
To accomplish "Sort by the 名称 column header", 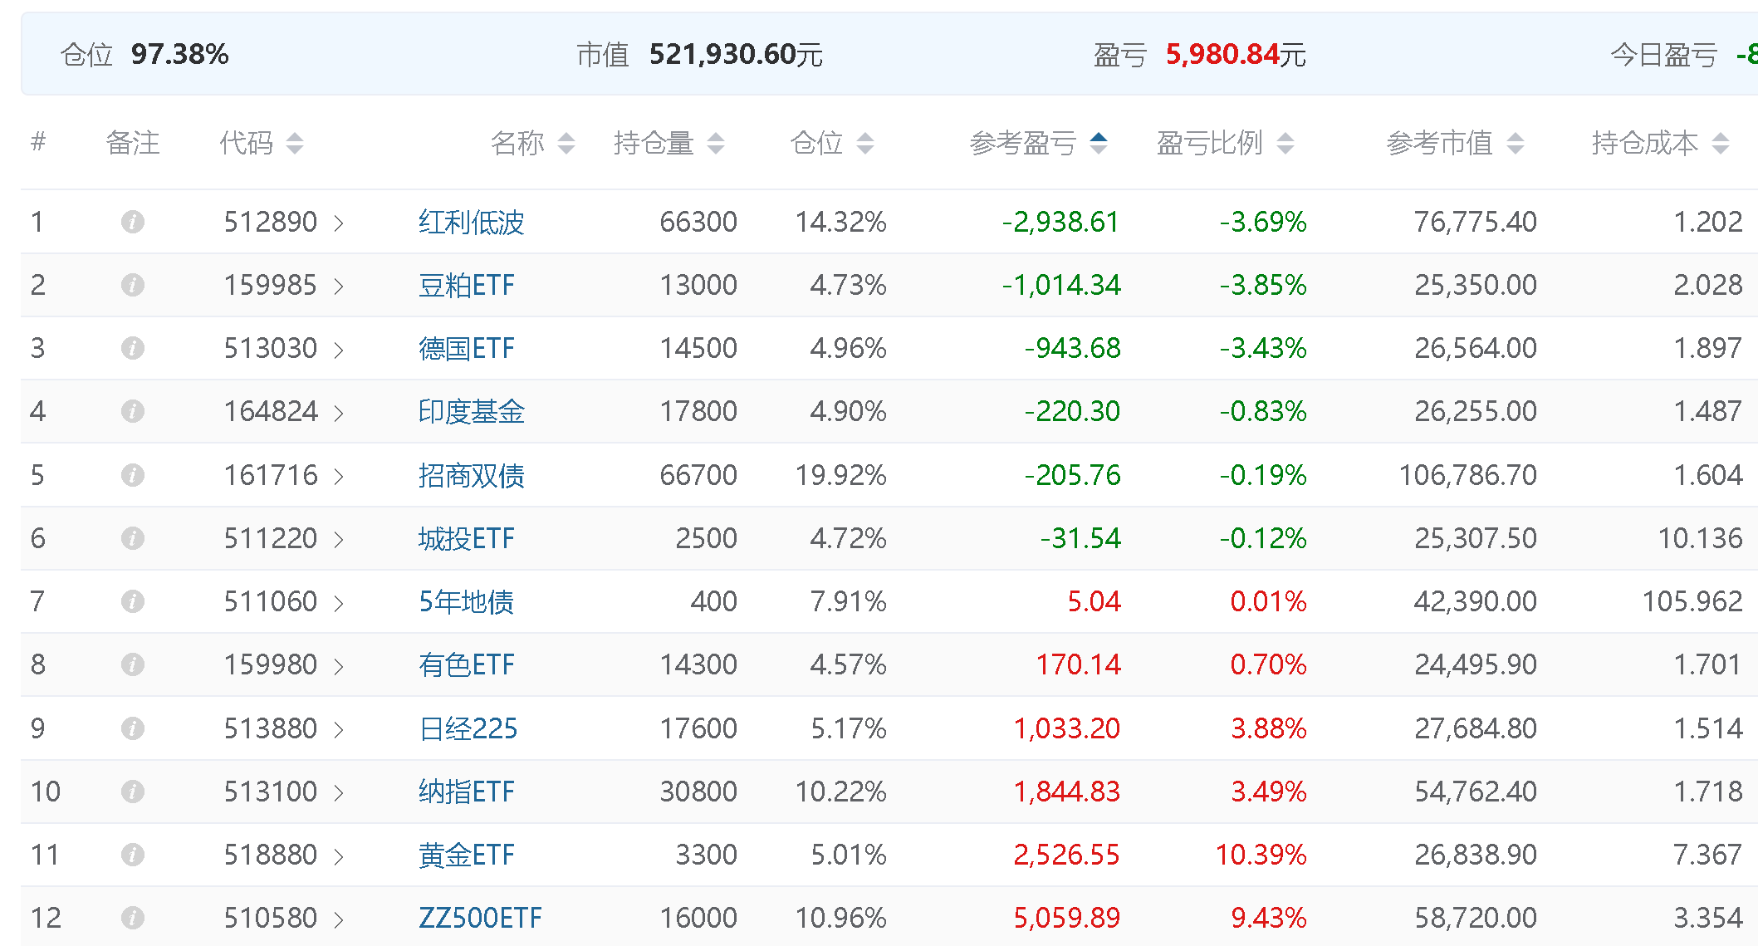I will pos(517,143).
